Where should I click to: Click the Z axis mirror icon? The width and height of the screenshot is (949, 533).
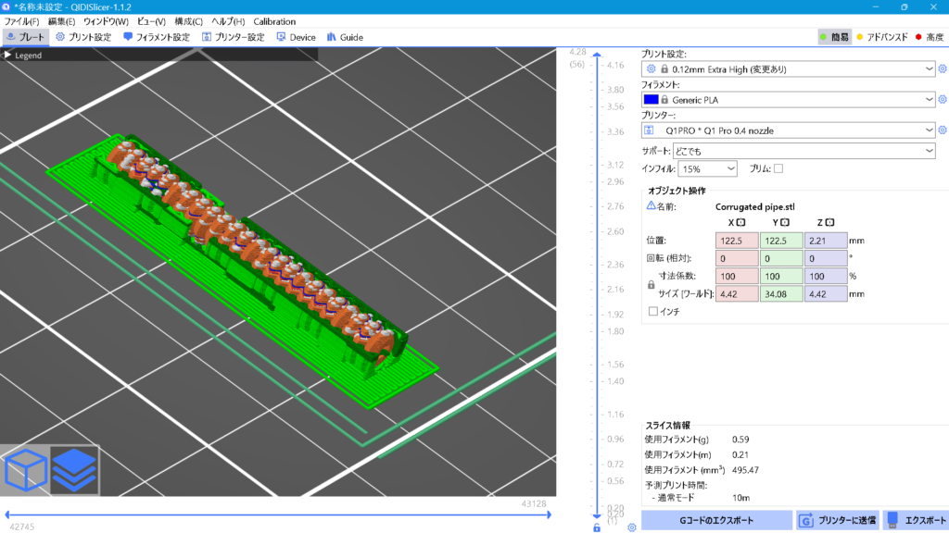[829, 222]
